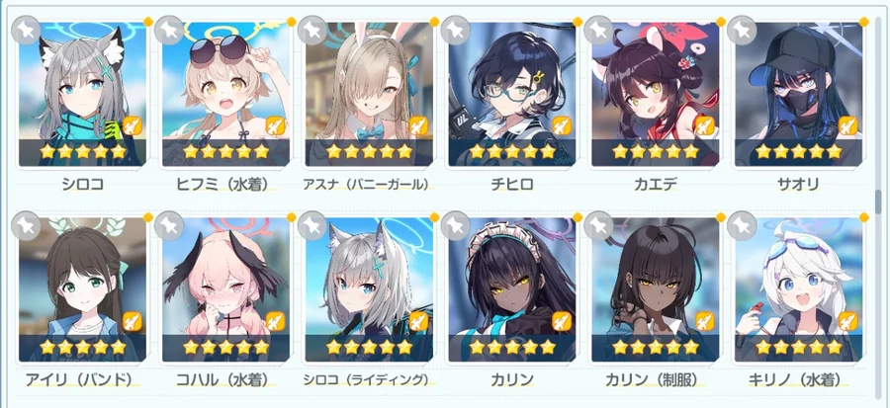890x408 pixels.
Task: Click the weapon icon on チヒロ card
Action: pos(562,125)
